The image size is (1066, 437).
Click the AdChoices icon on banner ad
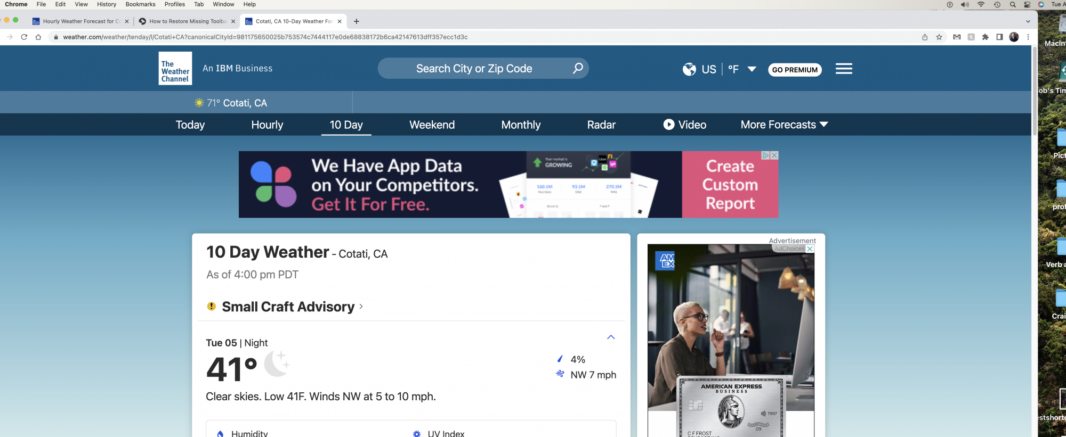(x=766, y=155)
